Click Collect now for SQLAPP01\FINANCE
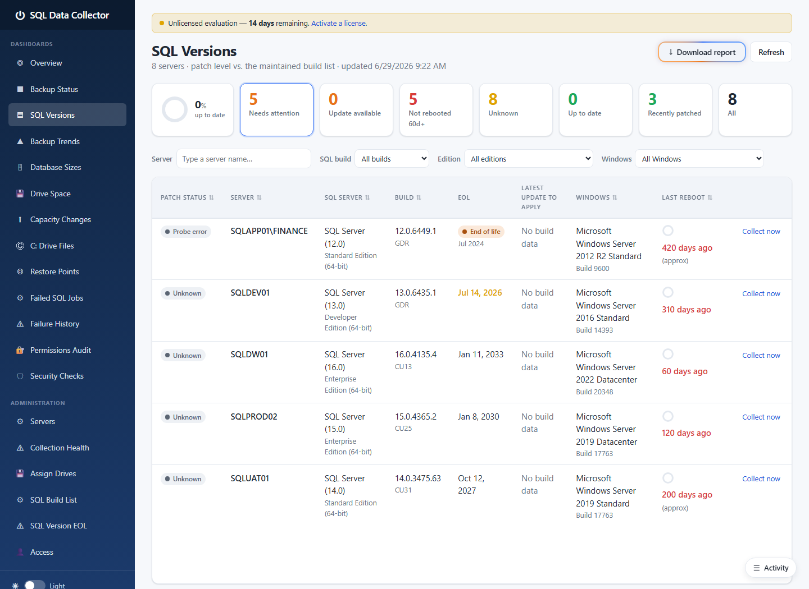809x589 pixels. (x=761, y=231)
